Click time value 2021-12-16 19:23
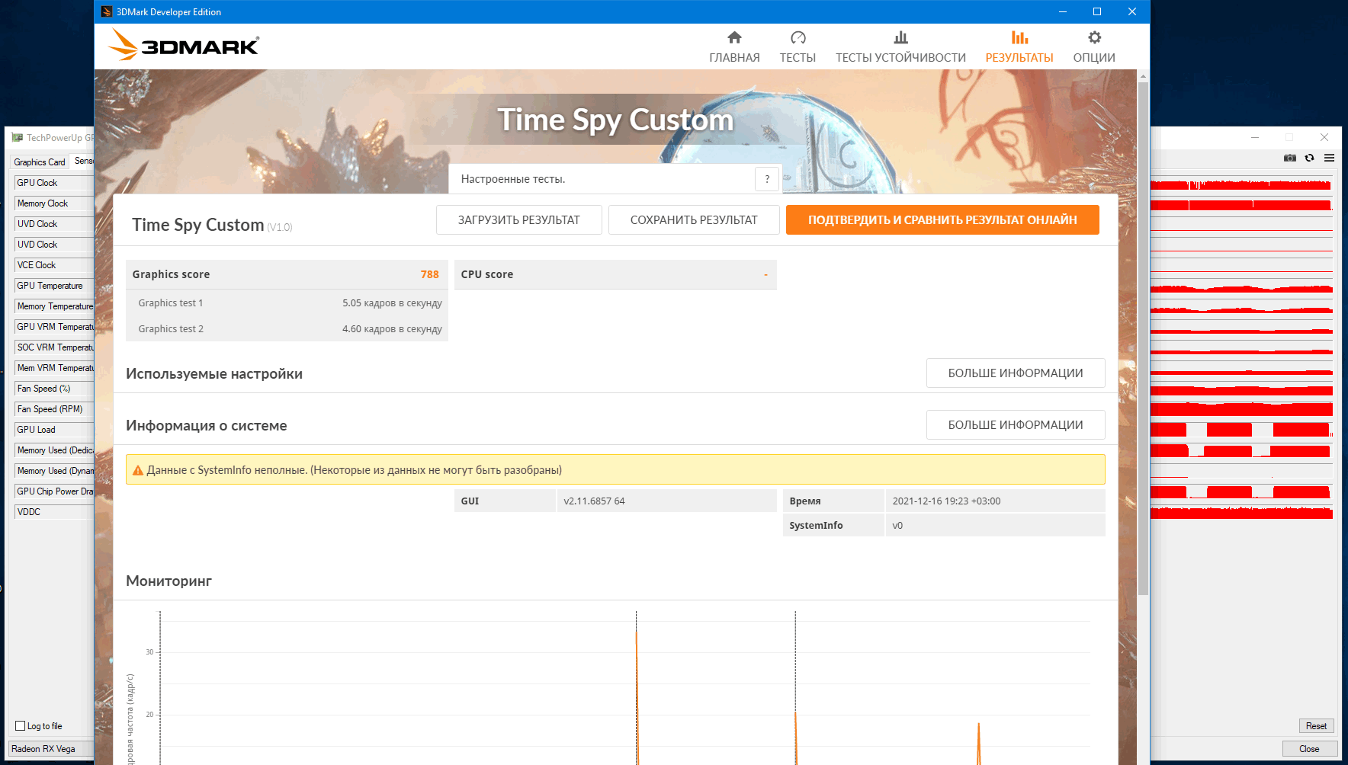The height and width of the screenshot is (765, 1348). (946, 501)
